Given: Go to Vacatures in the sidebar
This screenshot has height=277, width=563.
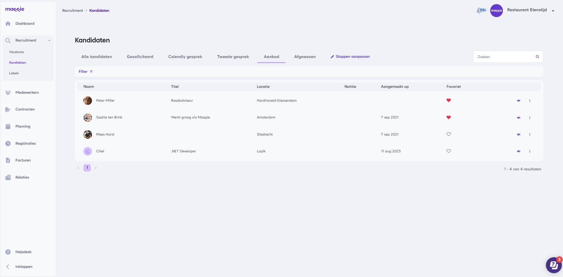Looking at the screenshot, I should pos(17,52).
